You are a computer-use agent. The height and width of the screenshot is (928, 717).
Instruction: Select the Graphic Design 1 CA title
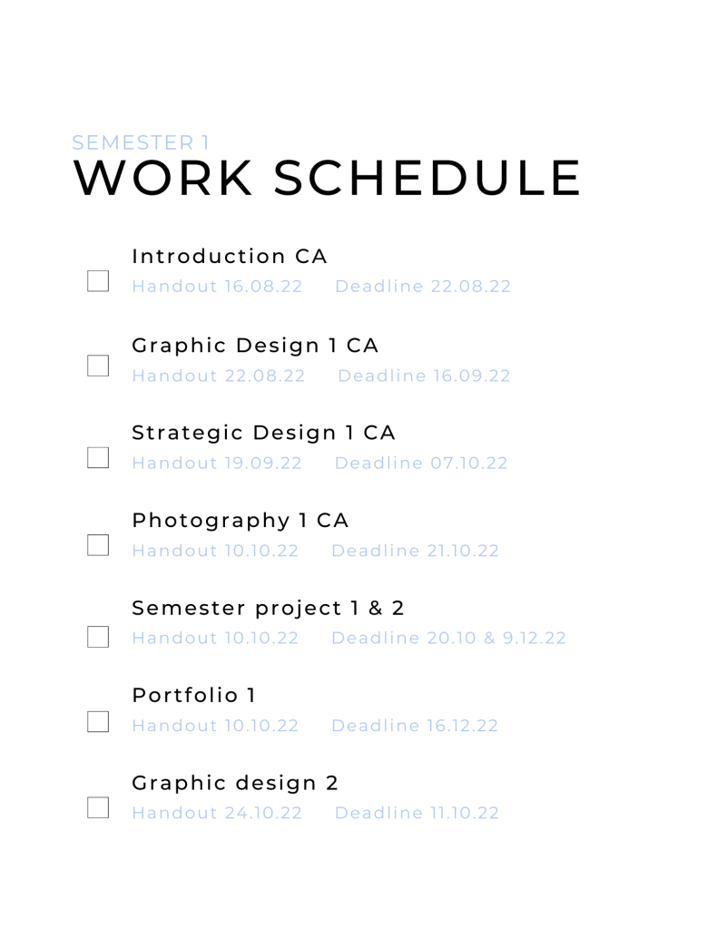(255, 346)
